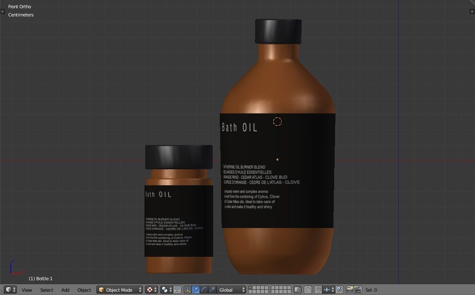The image size is (475, 295).
Task: Click the 'Front Ortho' view label
Action: [20, 6]
